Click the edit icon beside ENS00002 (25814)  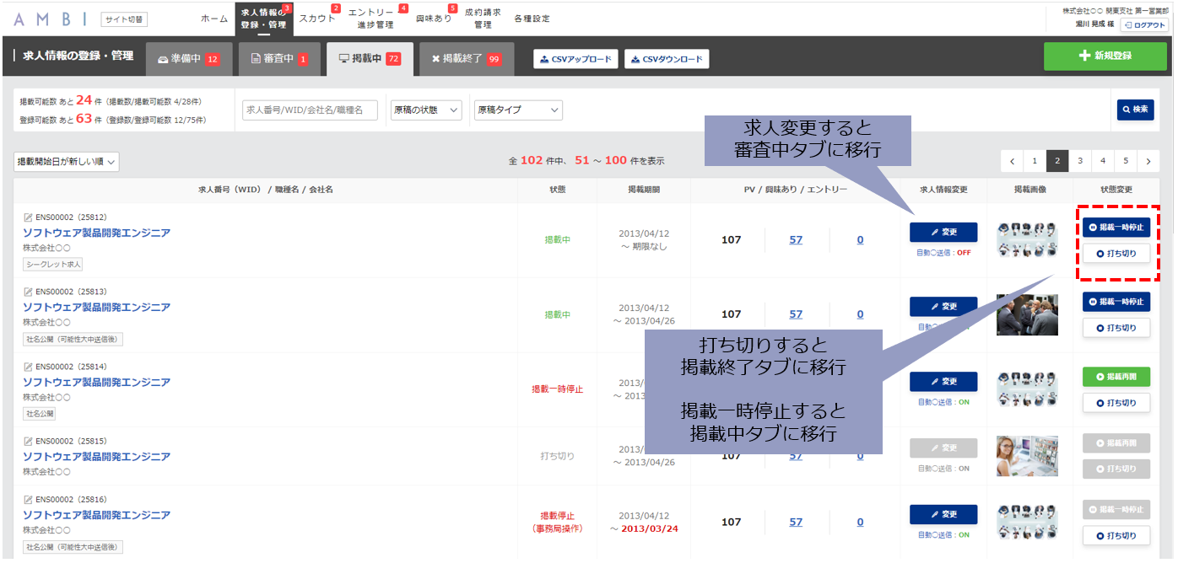click(x=28, y=367)
